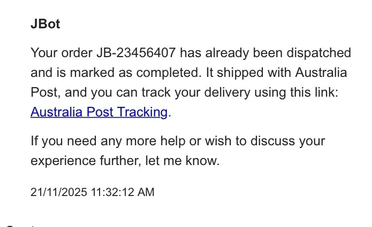
Task: Click the message timestamp 21/11/2025 11:32:12 AM
Action: click(92, 192)
